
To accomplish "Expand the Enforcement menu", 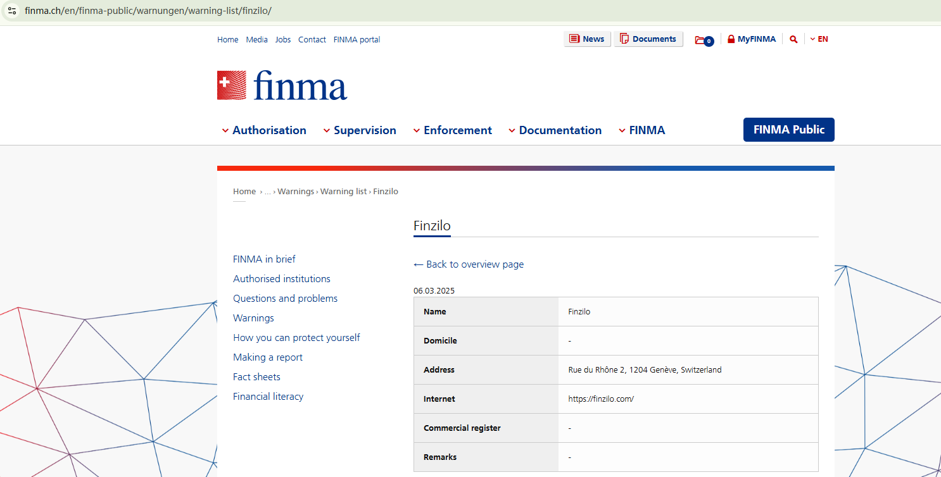I will 452,130.
